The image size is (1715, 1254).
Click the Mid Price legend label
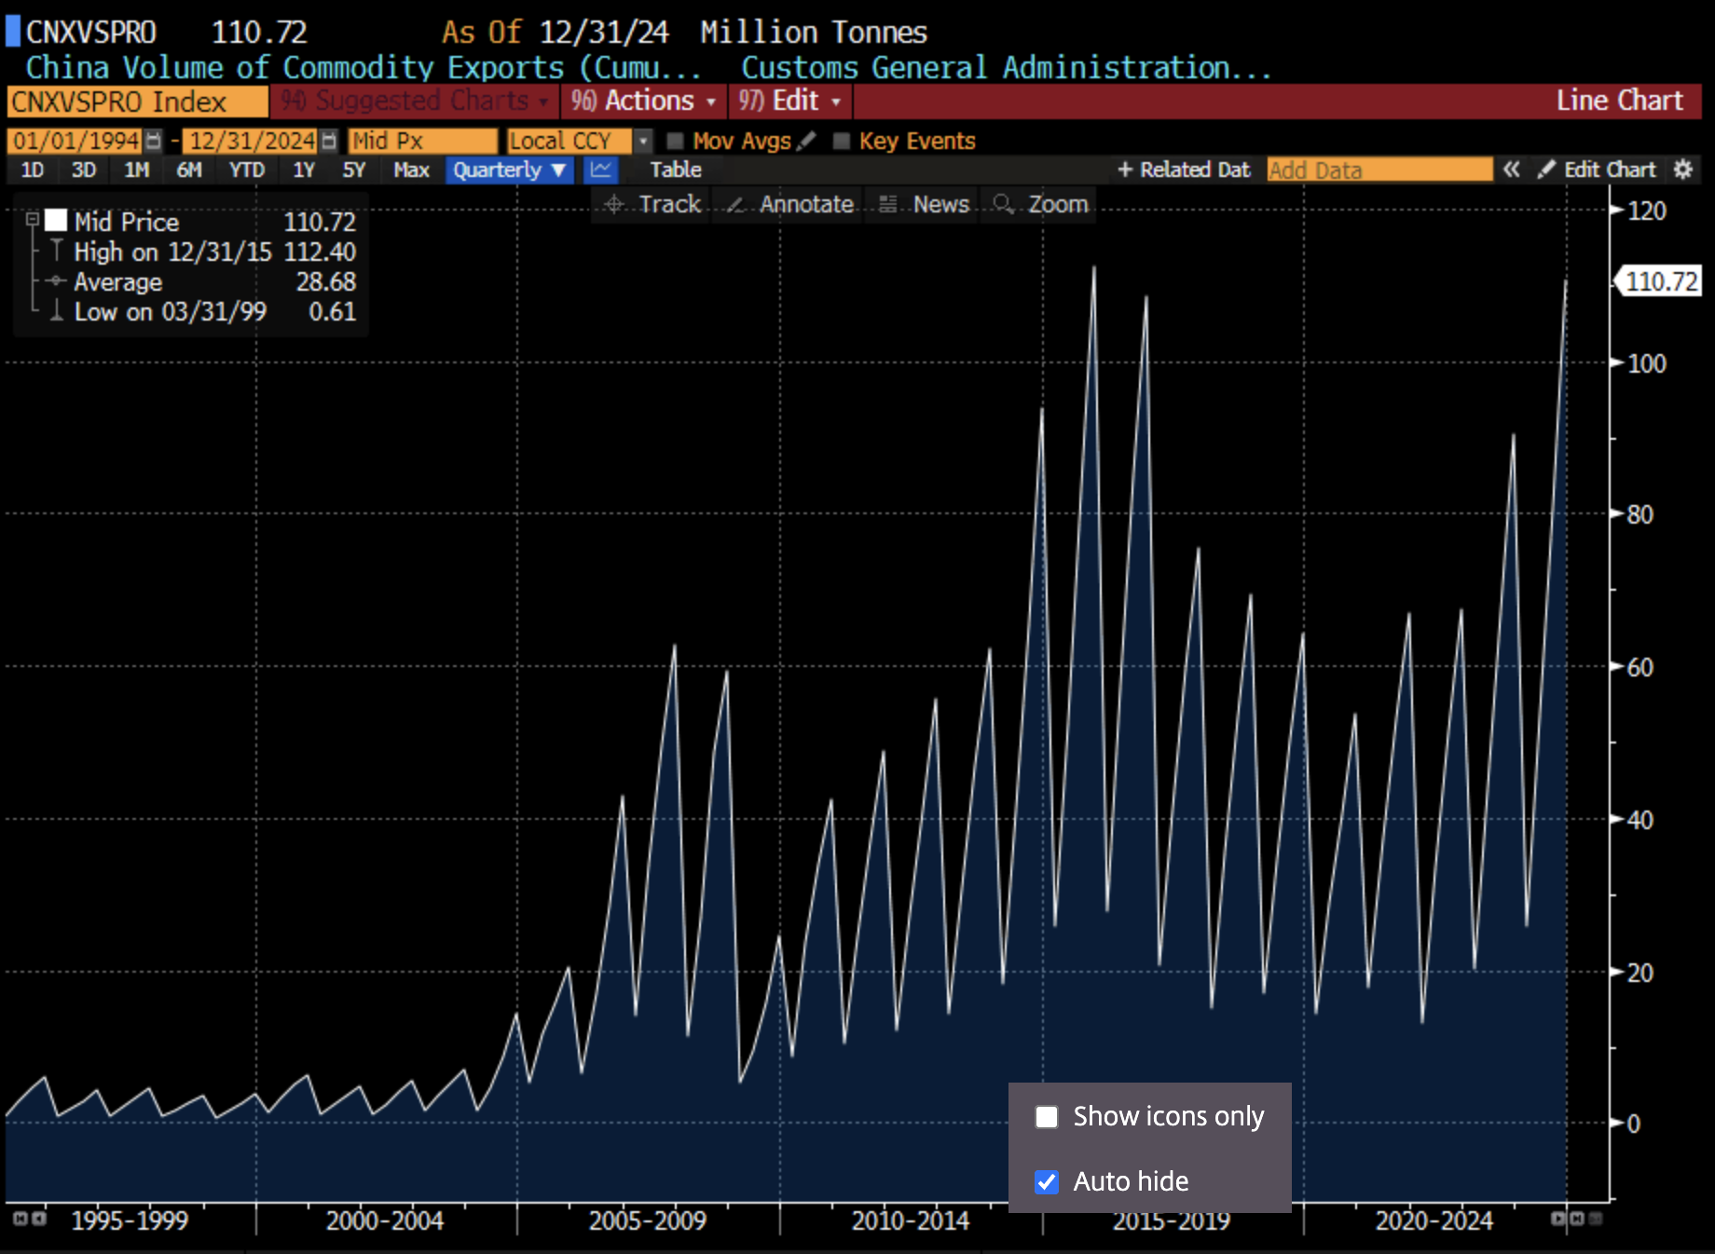(127, 222)
